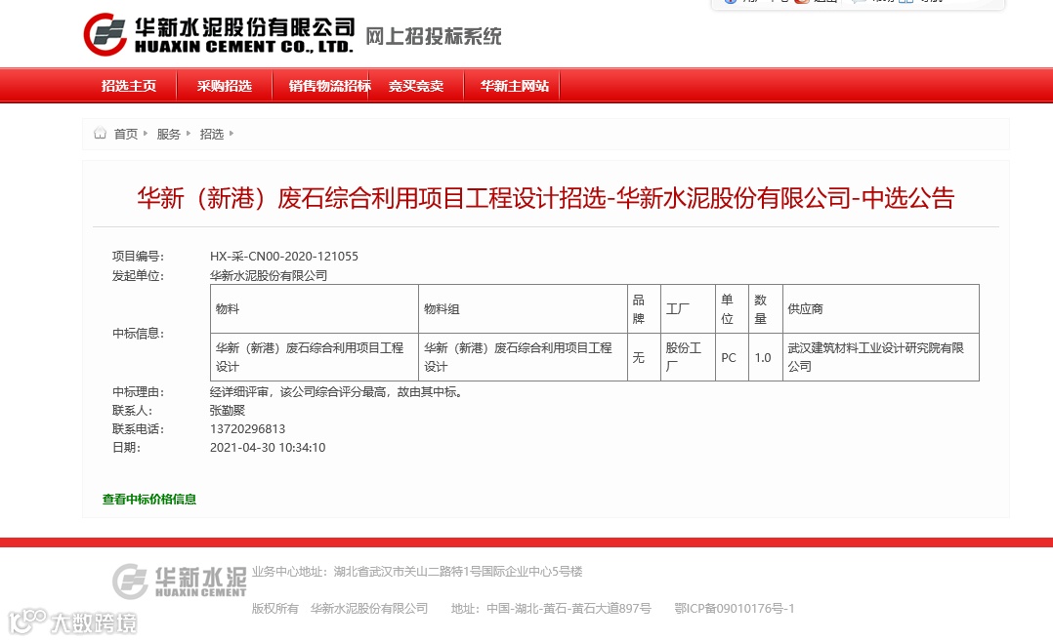Viewport: 1053px width, 642px height.
Task: Click the grey Huaxin Cement footer logo
Action: click(180, 581)
